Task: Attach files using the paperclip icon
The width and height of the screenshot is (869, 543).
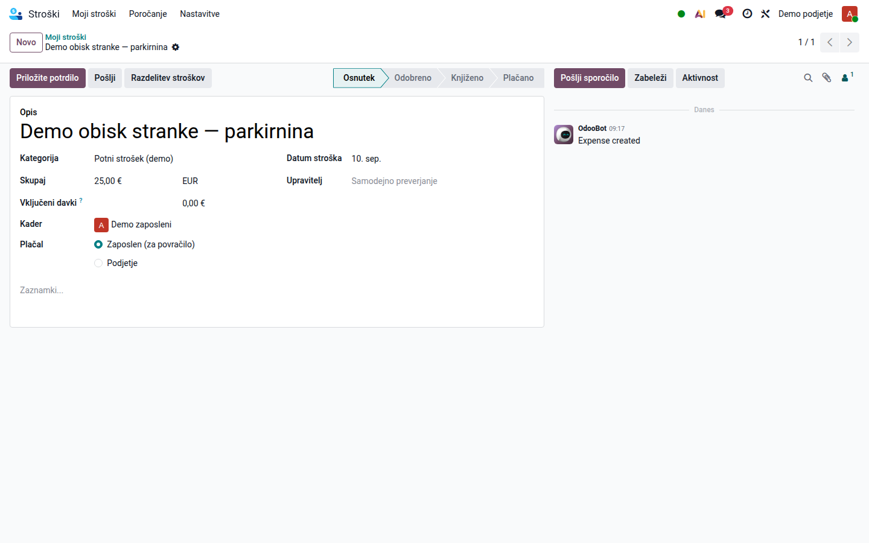Action: pyautogui.click(x=827, y=78)
